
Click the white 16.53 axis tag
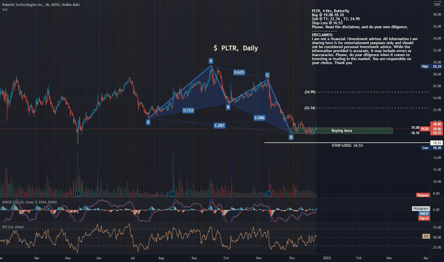click(436, 143)
